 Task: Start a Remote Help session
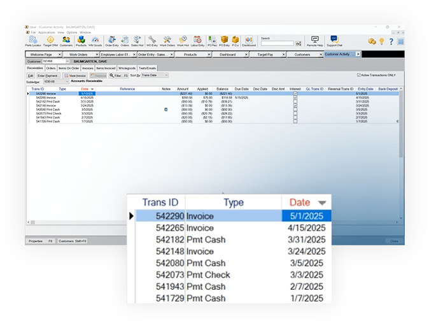click(314, 41)
